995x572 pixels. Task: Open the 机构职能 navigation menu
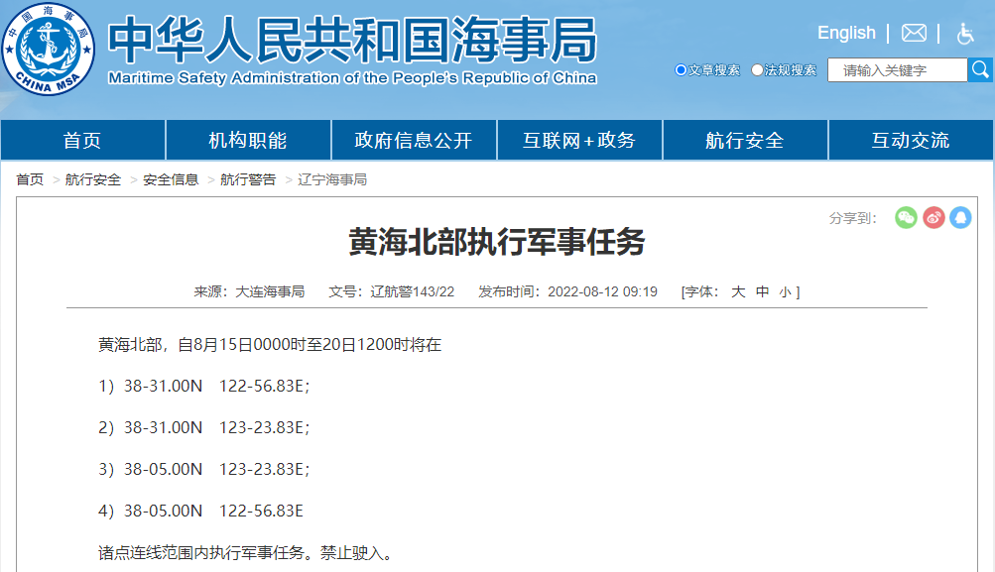point(248,140)
